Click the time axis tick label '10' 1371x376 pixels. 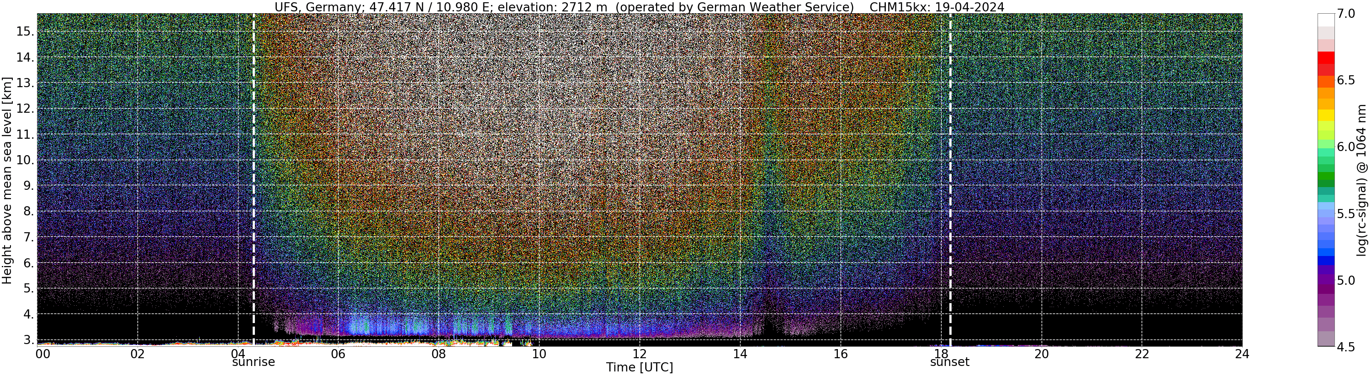tap(539, 354)
